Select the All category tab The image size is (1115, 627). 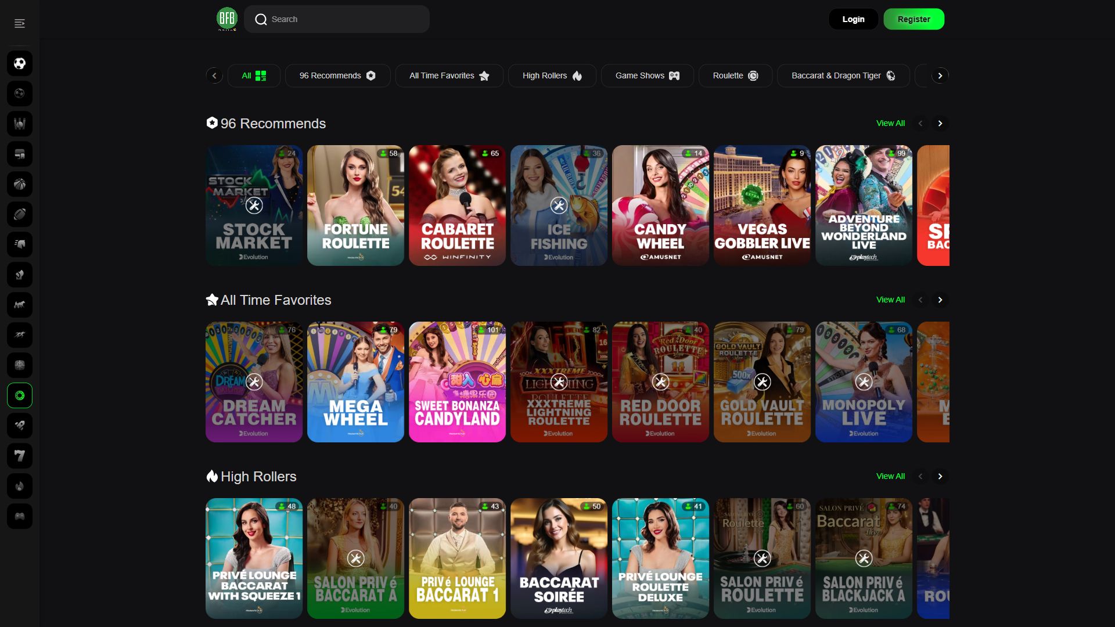coord(254,75)
